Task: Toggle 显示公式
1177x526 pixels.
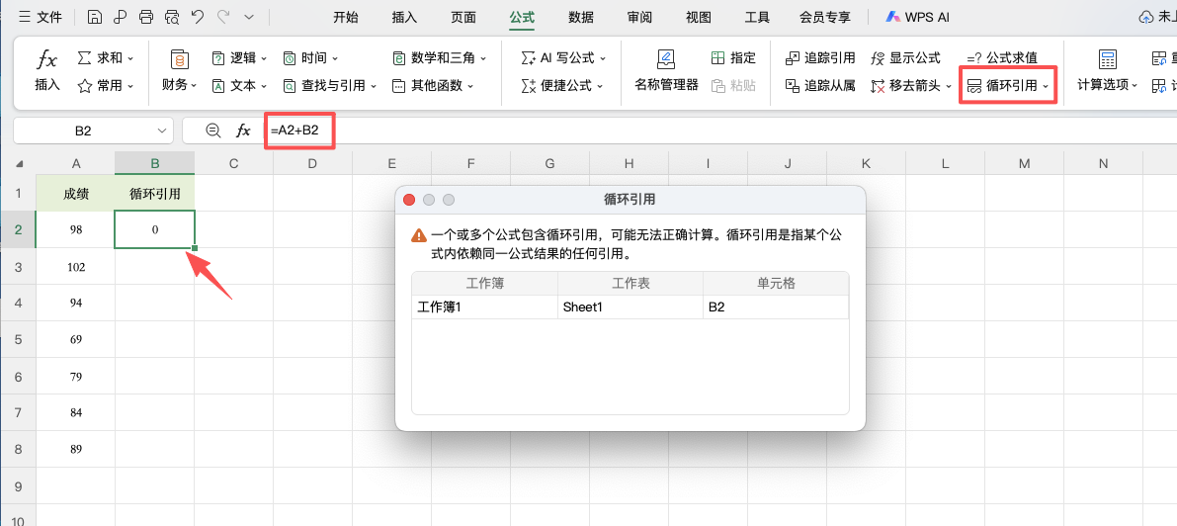Action: [x=905, y=58]
